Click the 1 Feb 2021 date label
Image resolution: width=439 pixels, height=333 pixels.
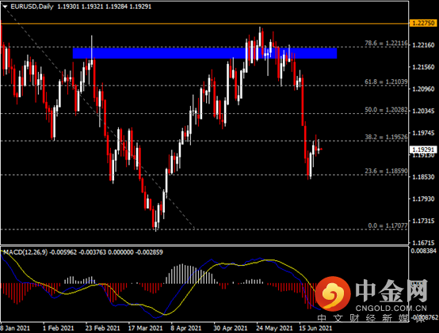click(58, 328)
